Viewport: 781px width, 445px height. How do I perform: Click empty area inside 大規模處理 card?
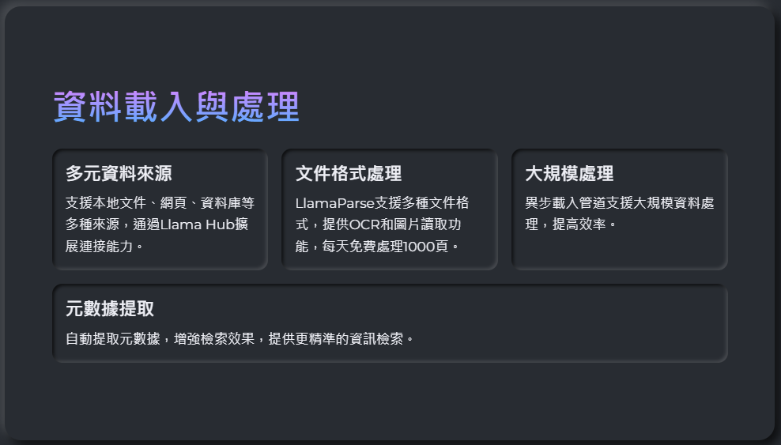(x=620, y=250)
